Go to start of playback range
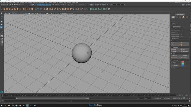191x107 pixels. 177,95
